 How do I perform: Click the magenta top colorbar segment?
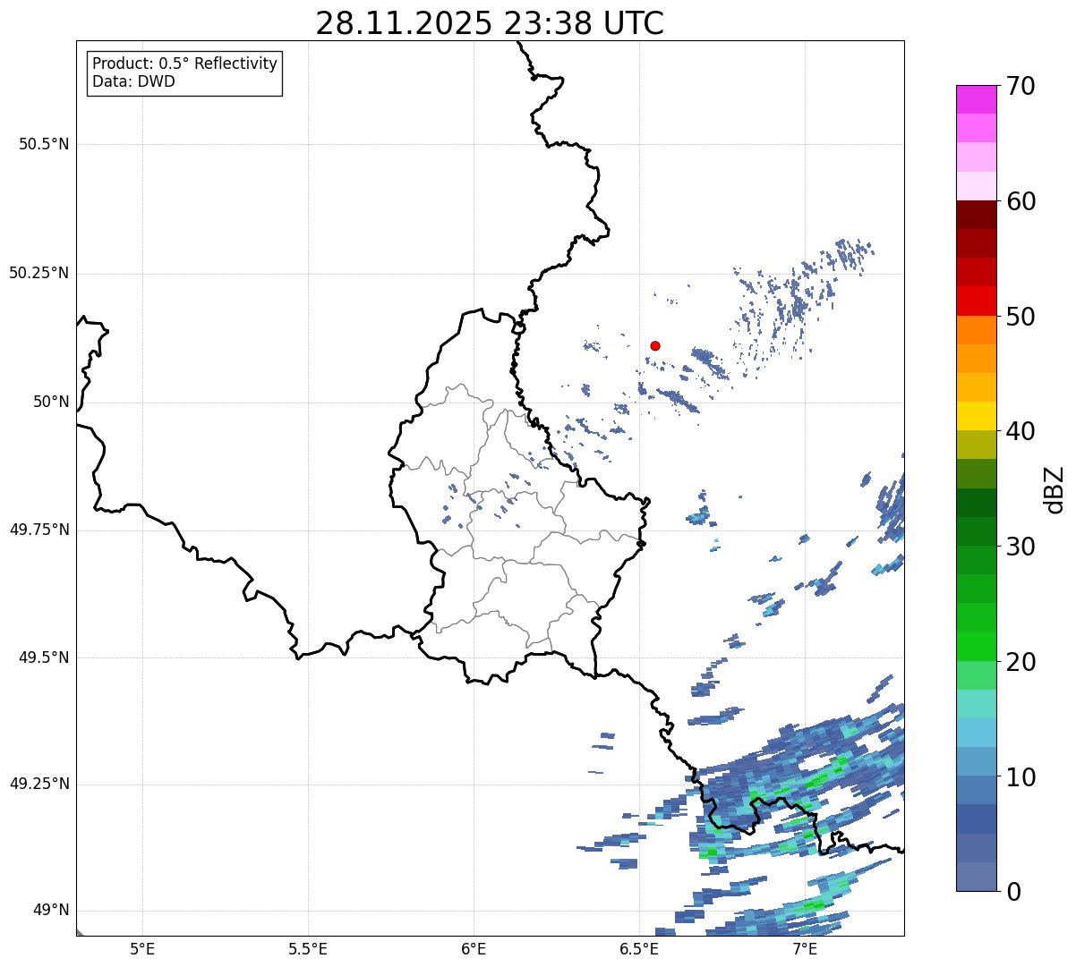tap(977, 99)
